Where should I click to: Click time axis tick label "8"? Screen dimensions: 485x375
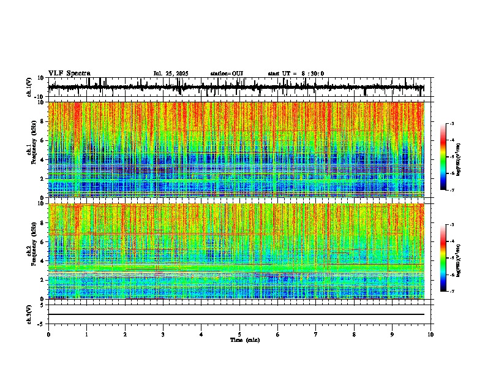tap(354, 335)
